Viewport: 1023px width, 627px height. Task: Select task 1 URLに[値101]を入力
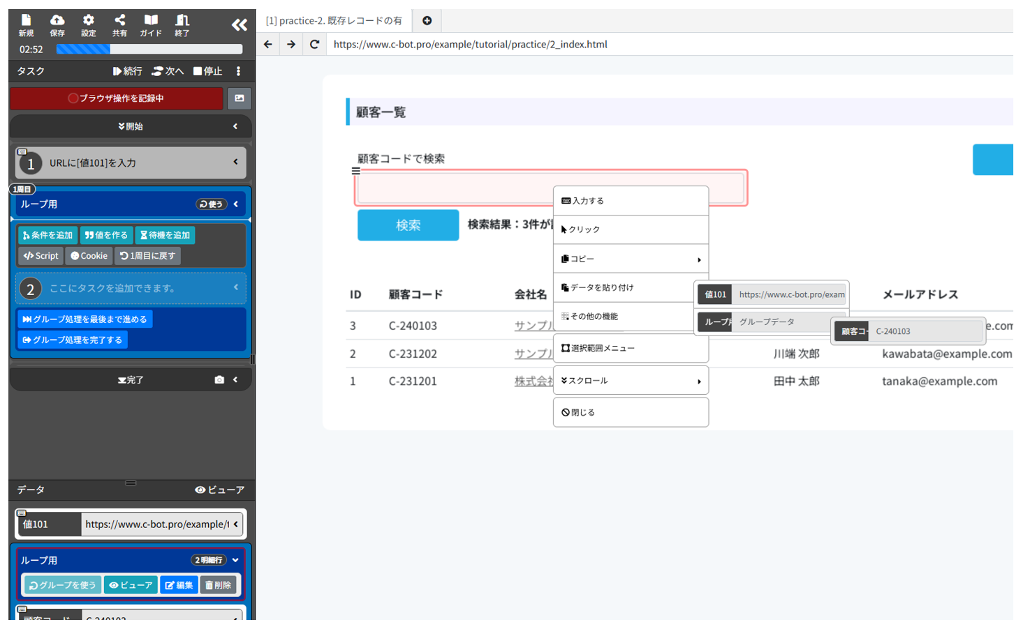pyautogui.click(x=131, y=163)
